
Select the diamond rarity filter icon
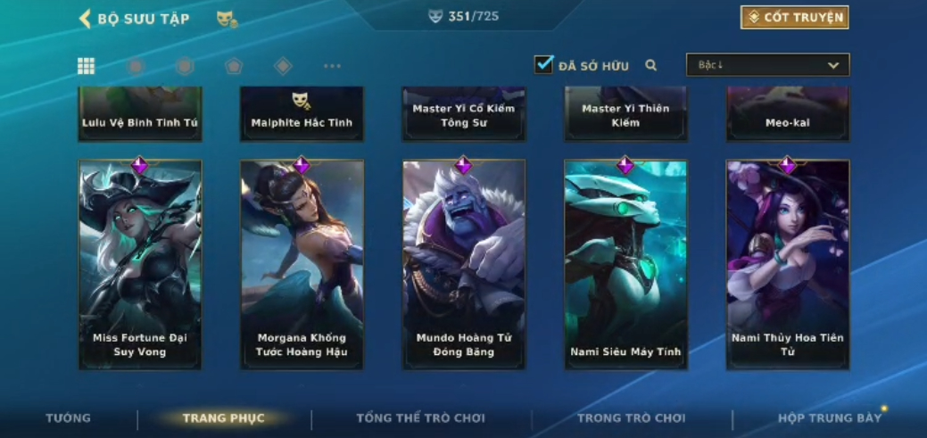point(283,66)
